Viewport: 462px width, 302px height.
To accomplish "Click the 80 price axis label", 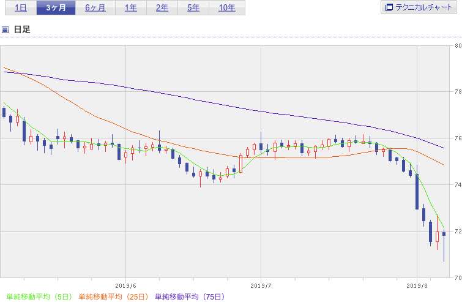I will 458,46.
